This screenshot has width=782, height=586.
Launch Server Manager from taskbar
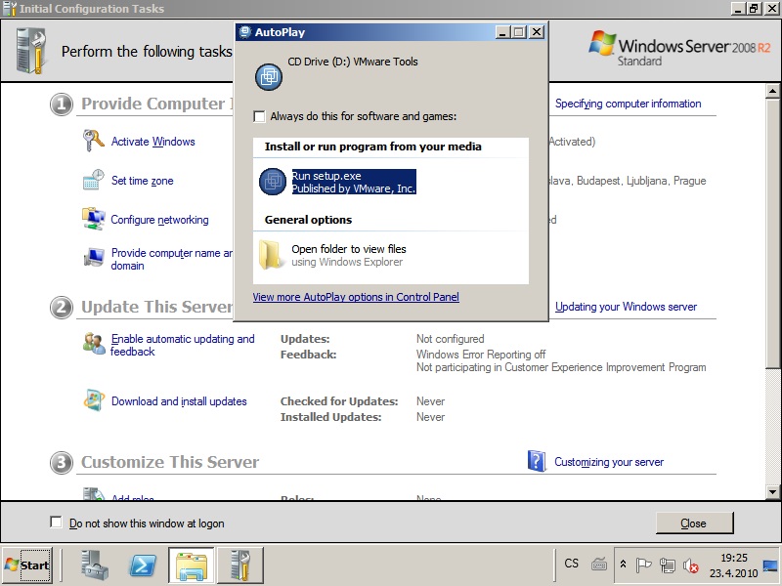tap(95, 565)
